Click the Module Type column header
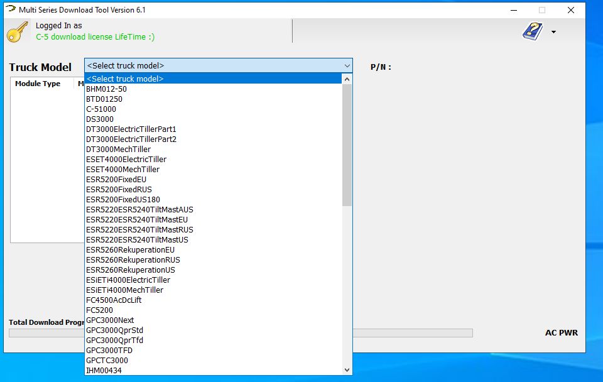 tap(38, 84)
